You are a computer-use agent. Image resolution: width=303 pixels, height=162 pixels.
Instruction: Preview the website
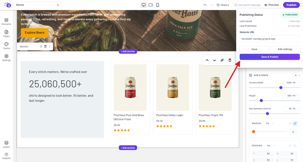(x=271, y=5)
